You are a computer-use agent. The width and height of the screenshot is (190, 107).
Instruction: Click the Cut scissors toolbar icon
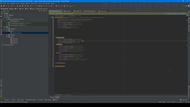(x=17, y=6)
